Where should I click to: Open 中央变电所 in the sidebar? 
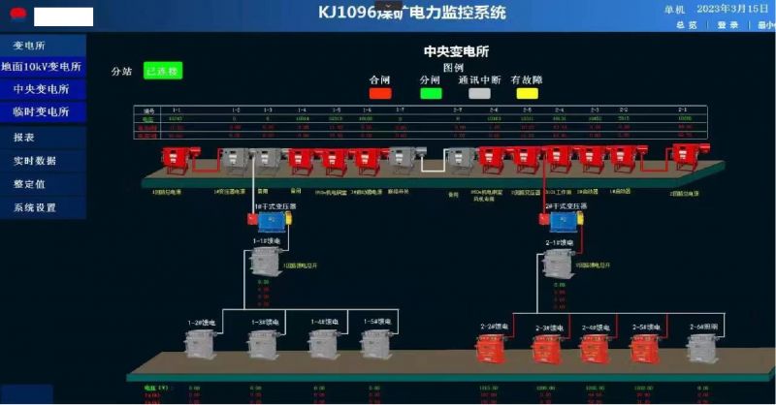point(41,89)
